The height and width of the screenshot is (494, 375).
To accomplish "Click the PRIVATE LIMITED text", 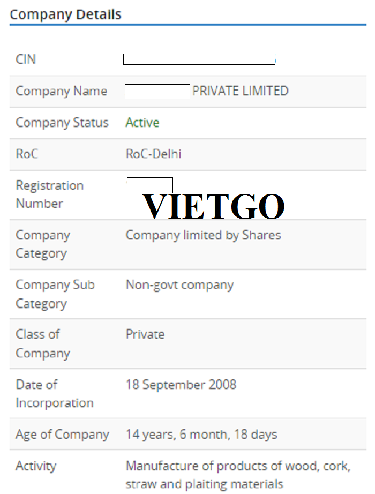I will (x=241, y=91).
